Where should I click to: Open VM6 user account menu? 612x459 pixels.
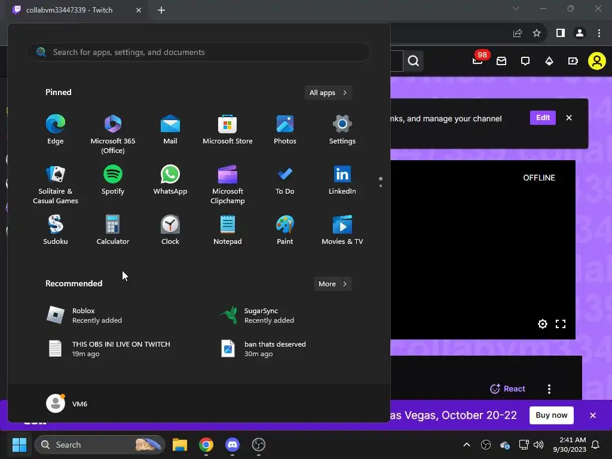pos(67,403)
